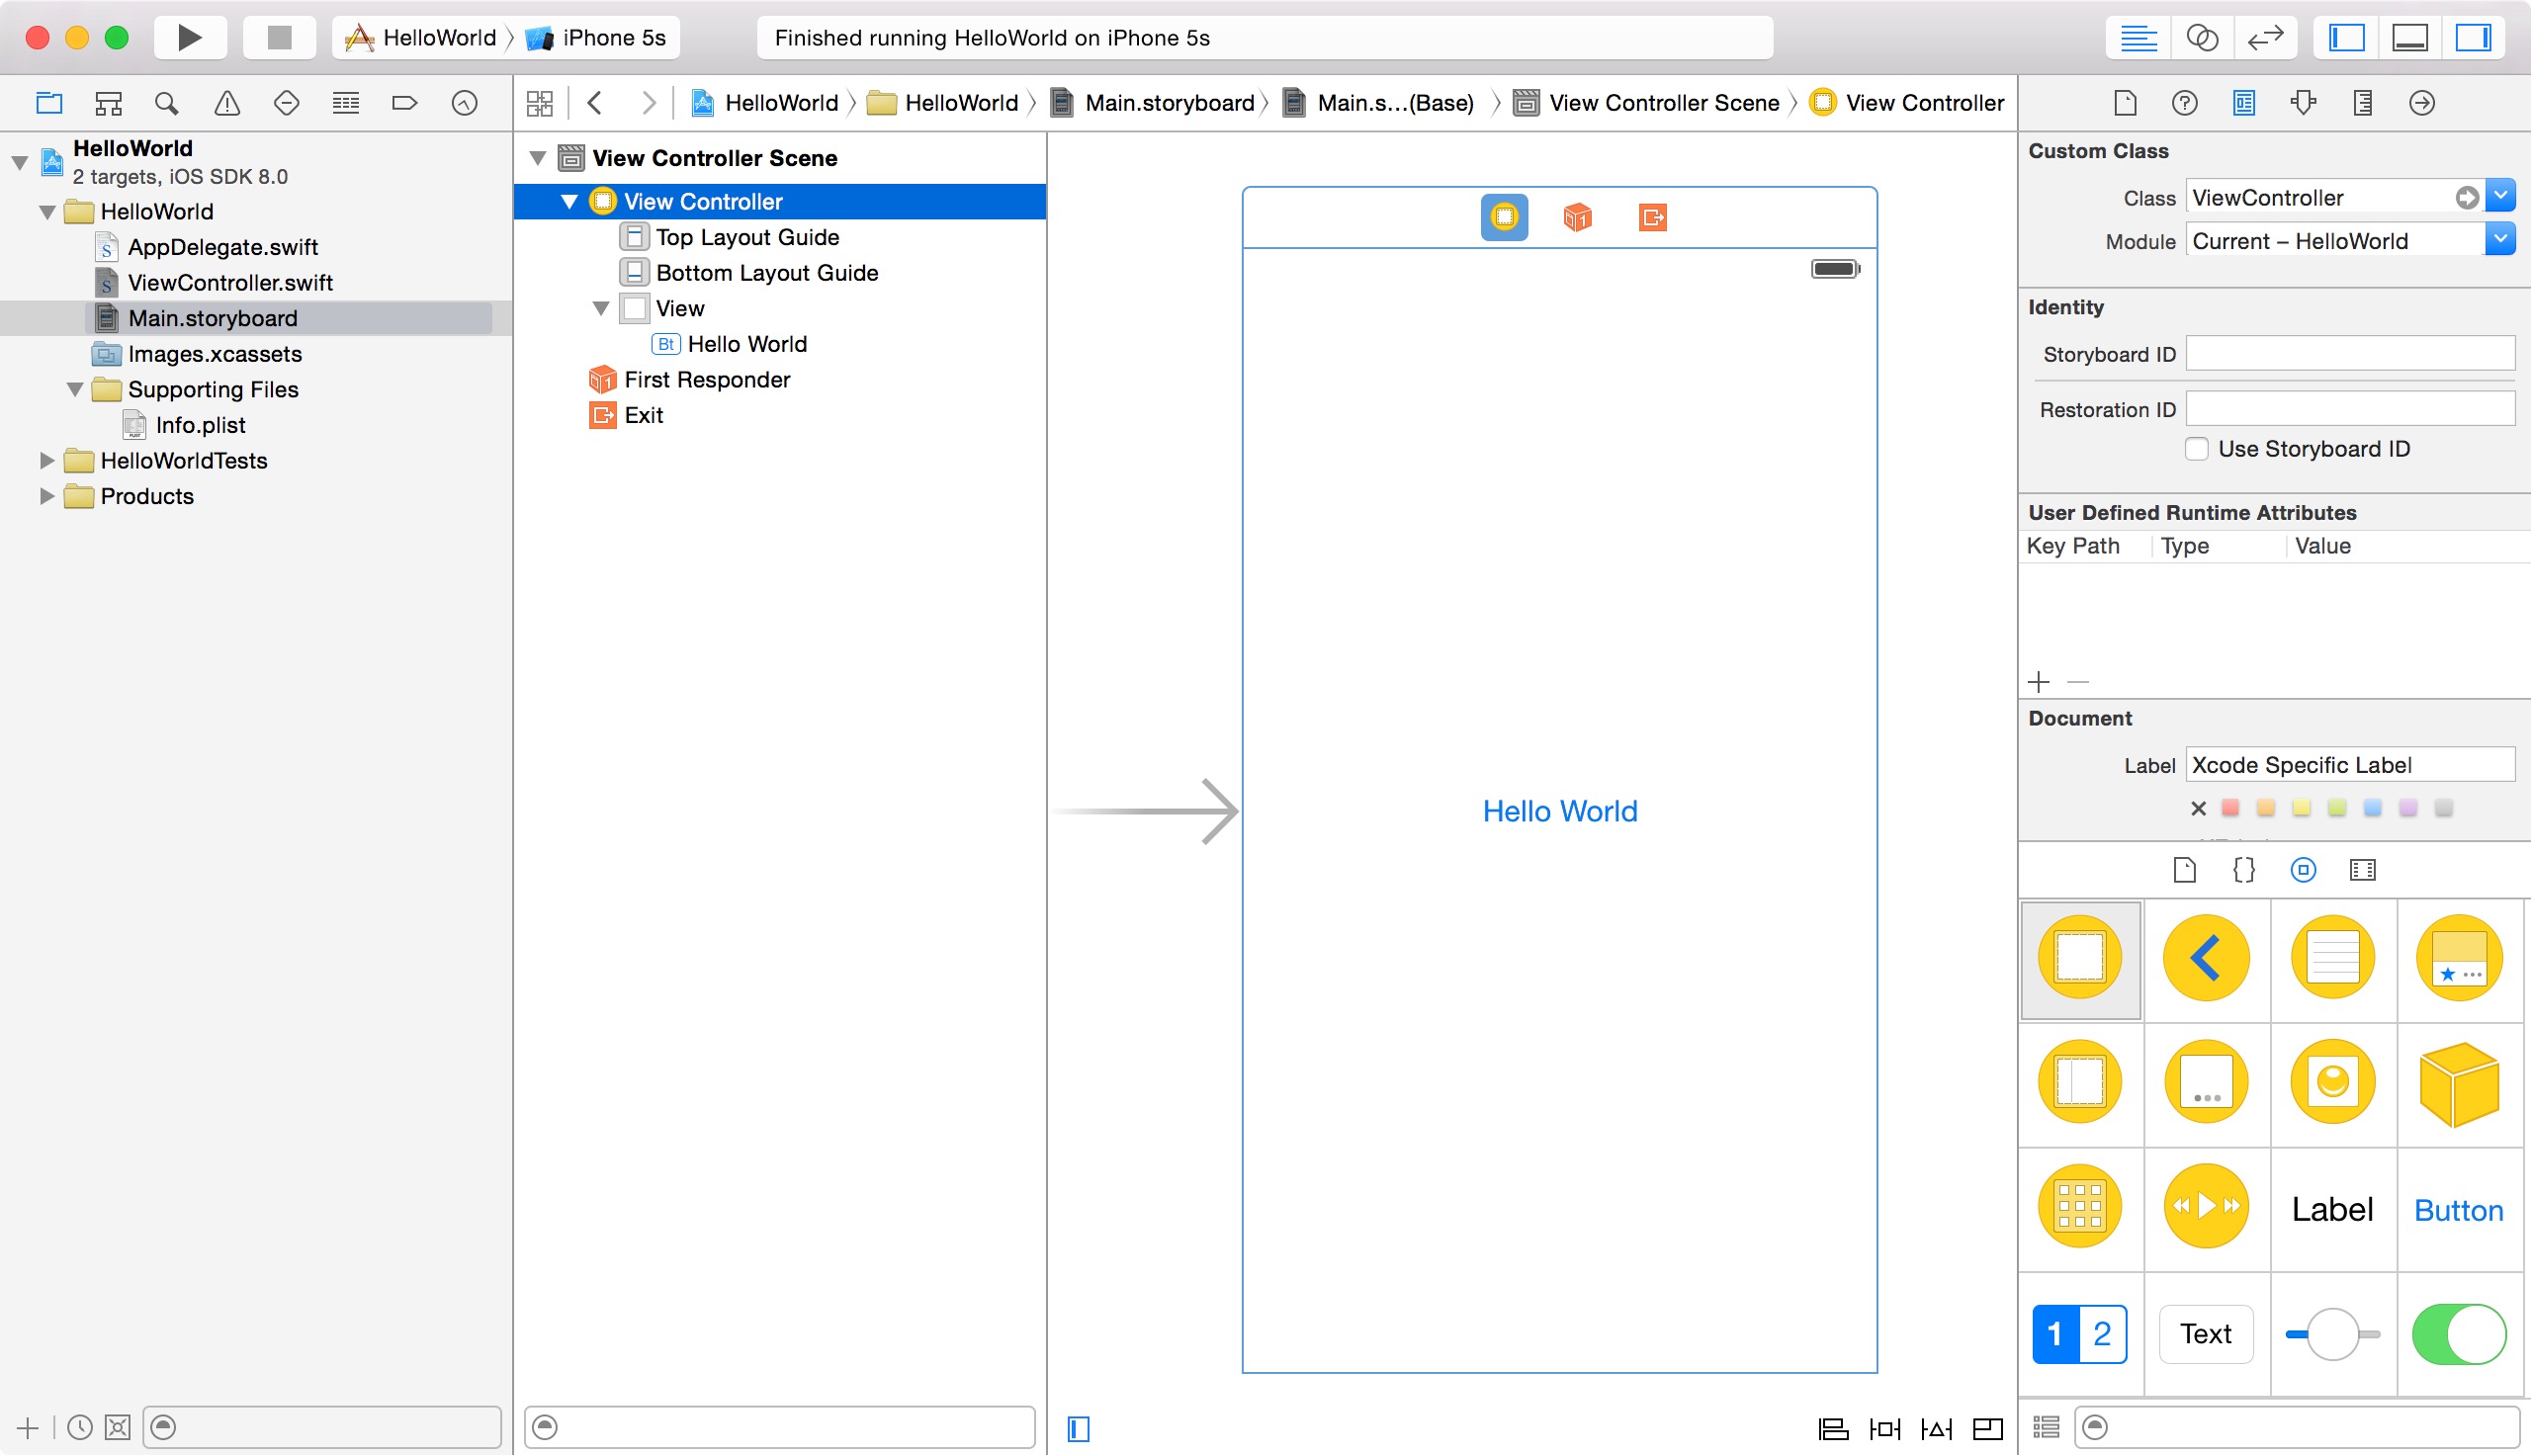2531x1455 pixels.
Task: Show the Version editor
Action: pyautogui.click(x=2265, y=38)
